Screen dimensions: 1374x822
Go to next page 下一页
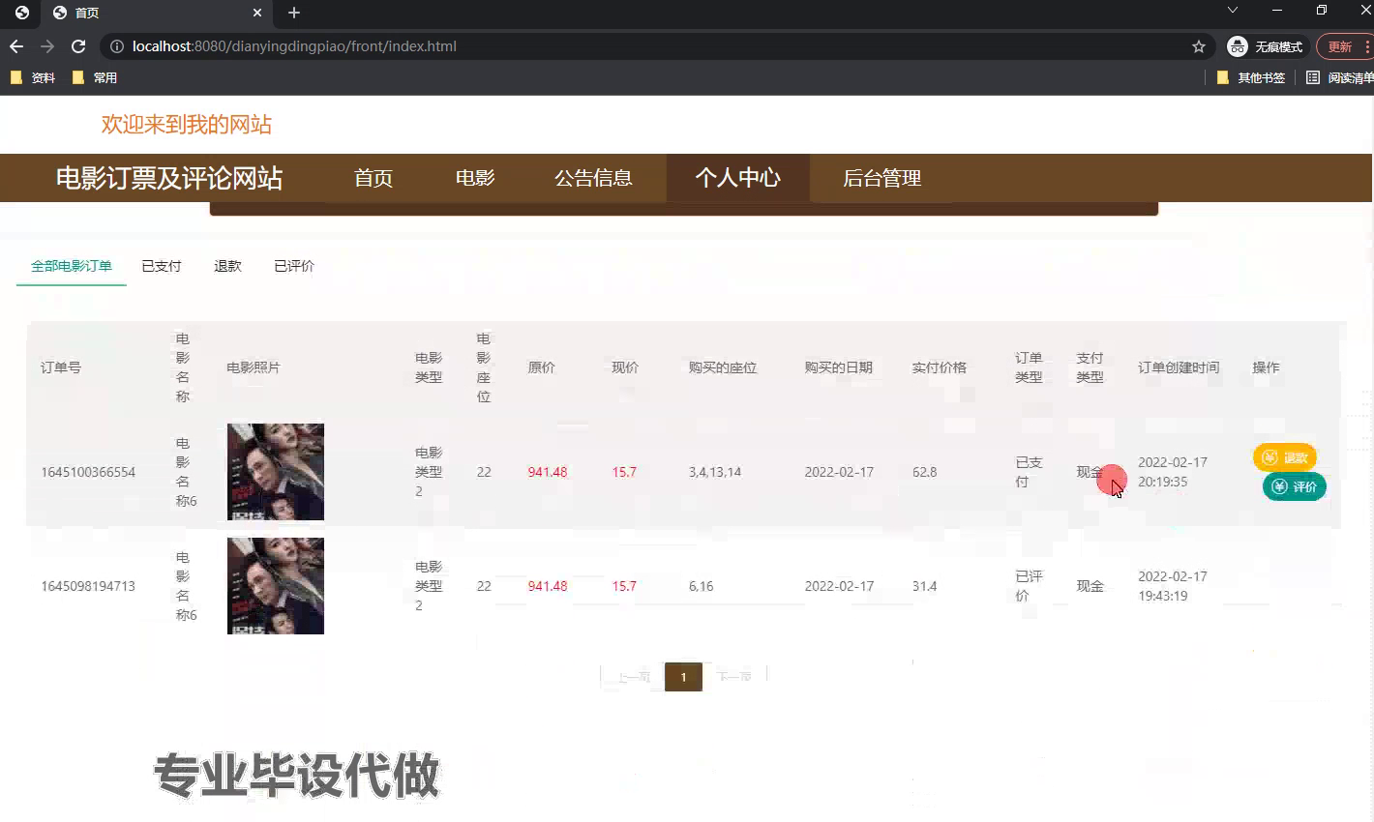tap(734, 676)
